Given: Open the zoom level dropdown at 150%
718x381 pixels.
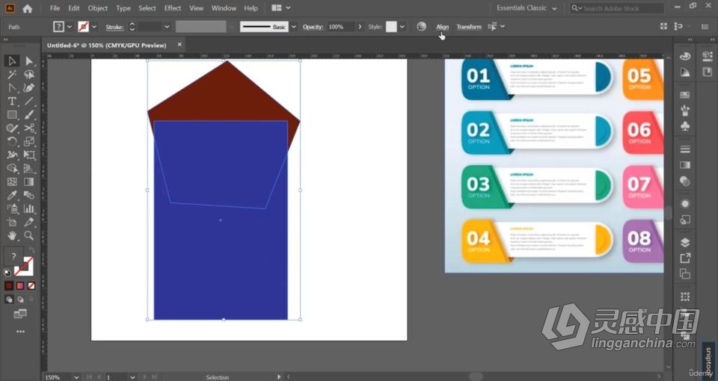Looking at the screenshot, I should pos(76,377).
